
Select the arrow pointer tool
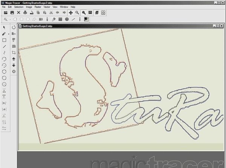(x=4, y=27)
